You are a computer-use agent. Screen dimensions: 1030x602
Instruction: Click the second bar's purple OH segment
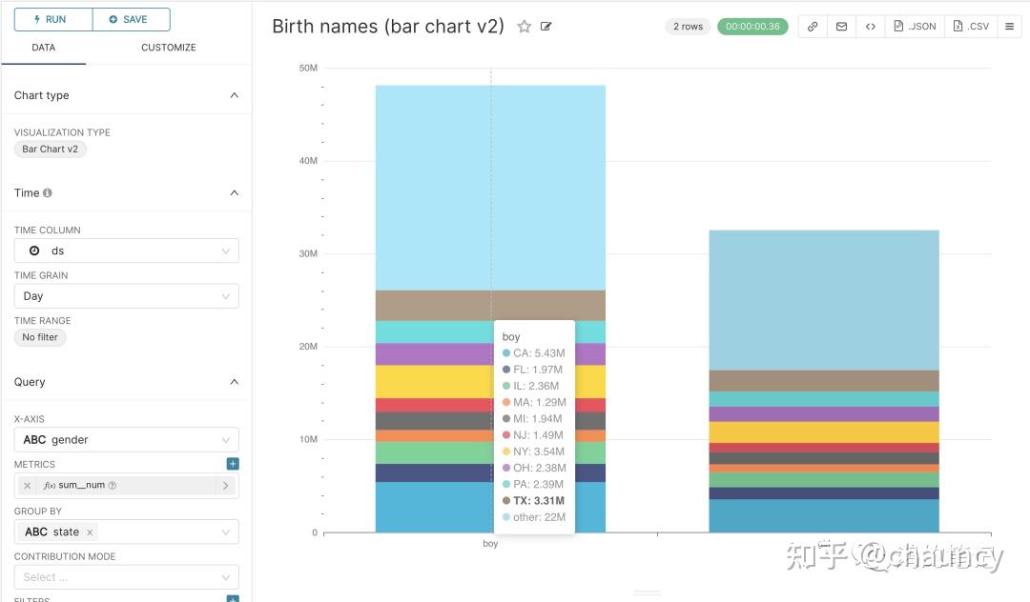tap(824, 413)
